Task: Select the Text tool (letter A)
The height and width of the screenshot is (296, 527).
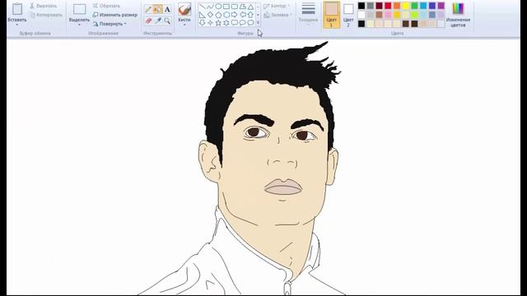Action: coord(167,9)
